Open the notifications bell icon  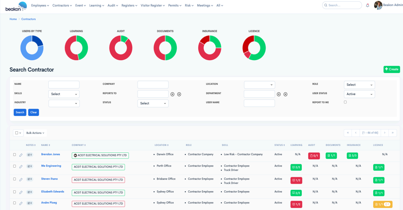367,5
